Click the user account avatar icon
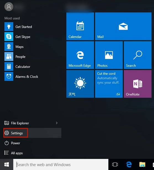Image resolution: width=154 pixels, height=170 pixels. (x=9, y=7)
